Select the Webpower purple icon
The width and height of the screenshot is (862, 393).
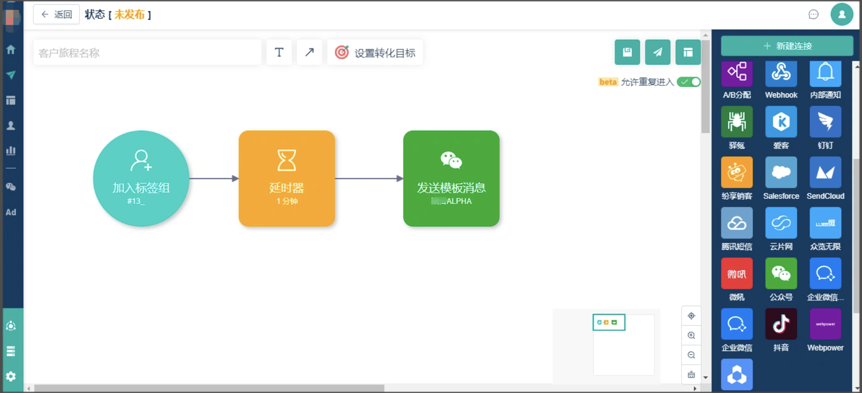coord(826,324)
